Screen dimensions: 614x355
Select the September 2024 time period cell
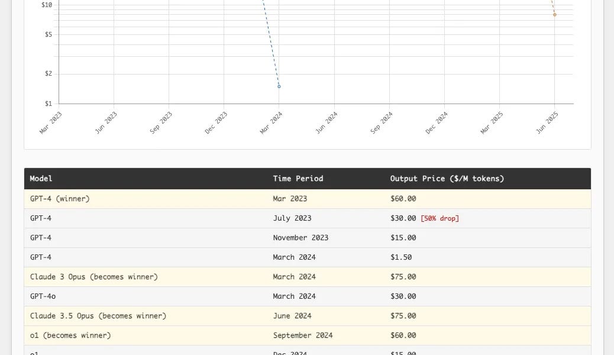pyautogui.click(x=303, y=335)
